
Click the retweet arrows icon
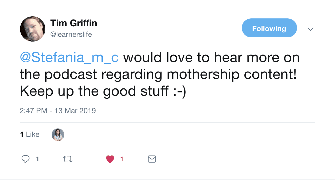pyautogui.click(x=68, y=159)
